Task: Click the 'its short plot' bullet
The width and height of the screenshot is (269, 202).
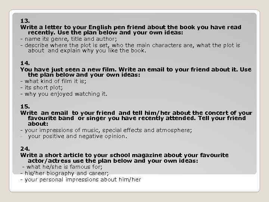Action: pos(44,87)
